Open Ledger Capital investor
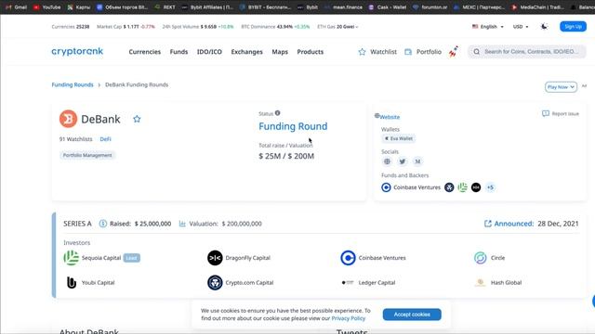The height and width of the screenshot is (334, 595). pos(377,282)
